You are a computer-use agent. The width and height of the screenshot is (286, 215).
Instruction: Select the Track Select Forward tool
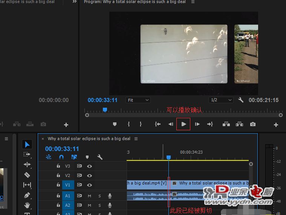27,154
